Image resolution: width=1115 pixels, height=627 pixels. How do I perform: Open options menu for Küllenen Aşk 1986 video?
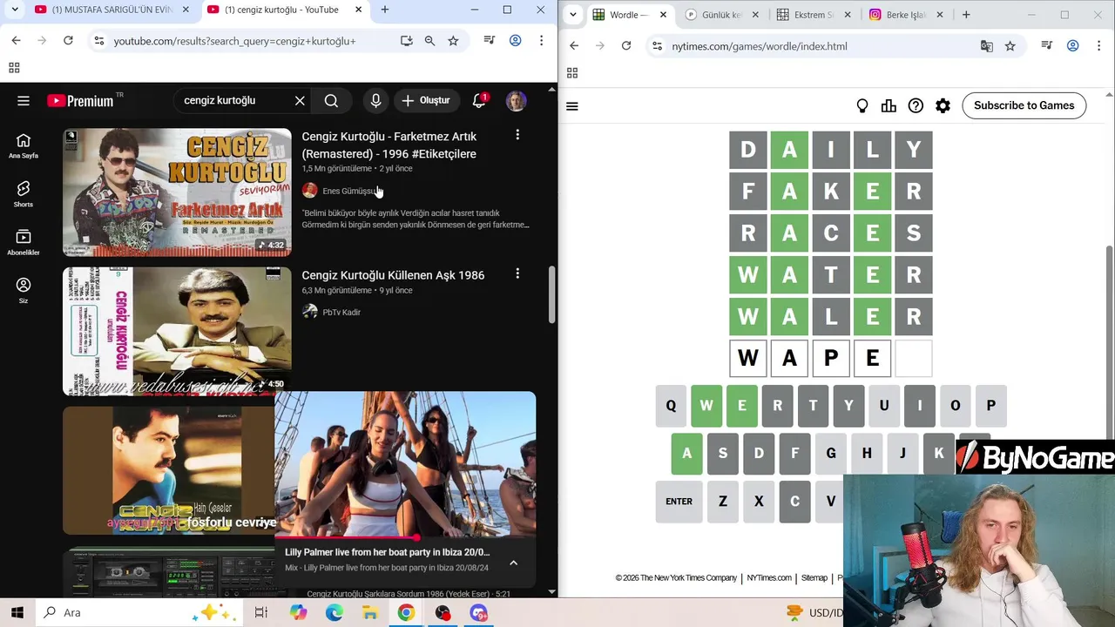click(517, 273)
